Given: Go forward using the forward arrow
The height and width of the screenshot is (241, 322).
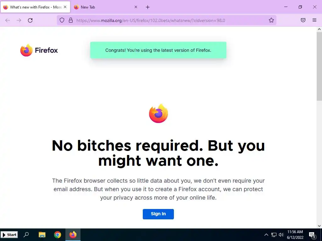Looking at the screenshot, I should point(19,20).
